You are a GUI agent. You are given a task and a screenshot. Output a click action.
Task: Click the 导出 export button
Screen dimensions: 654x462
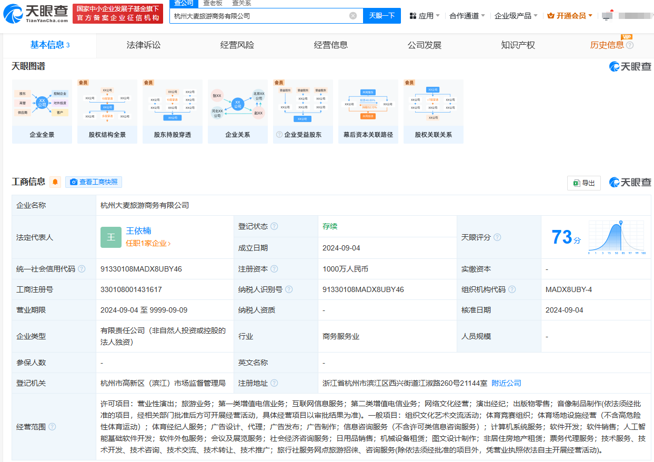[x=584, y=183]
